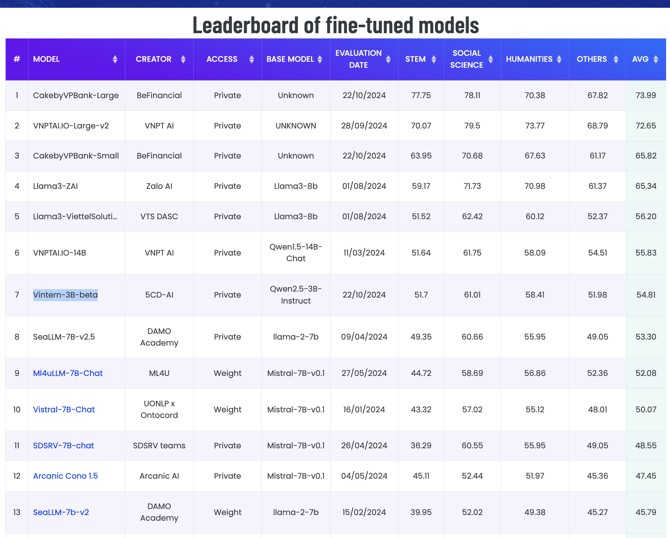Click SOCIAL SCIENCE sort arrows icon

pos(490,59)
